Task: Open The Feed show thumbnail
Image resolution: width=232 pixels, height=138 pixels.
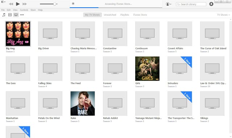Action: pos(83,69)
